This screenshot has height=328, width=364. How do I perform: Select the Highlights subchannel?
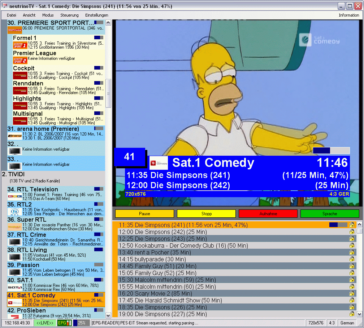click(59, 103)
